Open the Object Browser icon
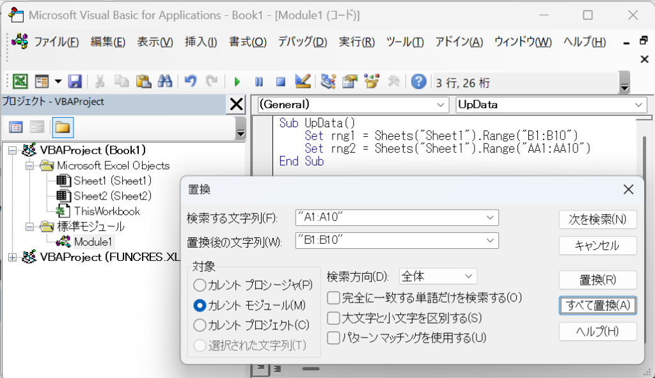 (372, 81)
